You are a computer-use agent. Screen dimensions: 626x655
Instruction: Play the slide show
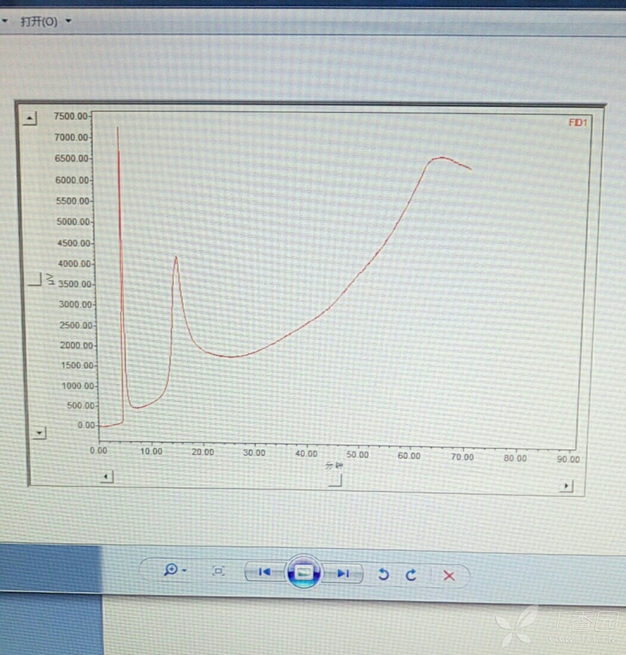pos(303,572)
